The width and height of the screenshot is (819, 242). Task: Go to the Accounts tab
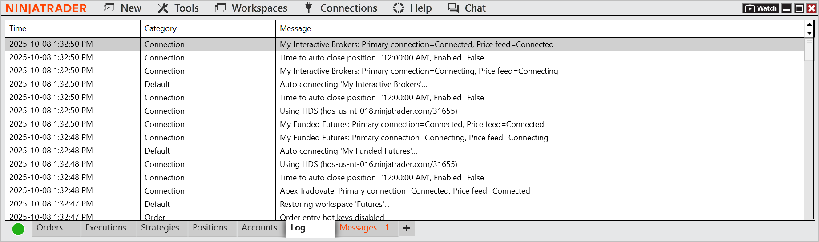(259, 228)
